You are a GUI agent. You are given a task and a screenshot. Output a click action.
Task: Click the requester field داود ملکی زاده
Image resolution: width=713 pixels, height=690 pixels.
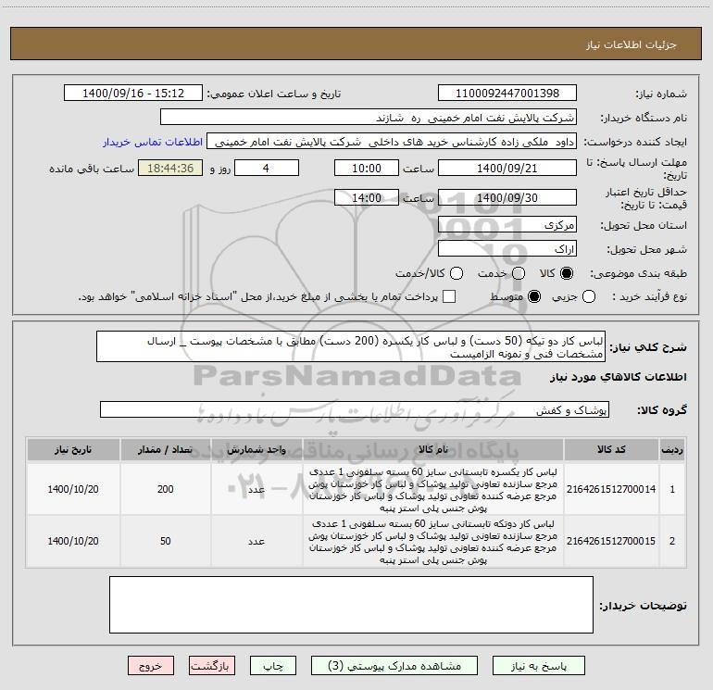392,141
